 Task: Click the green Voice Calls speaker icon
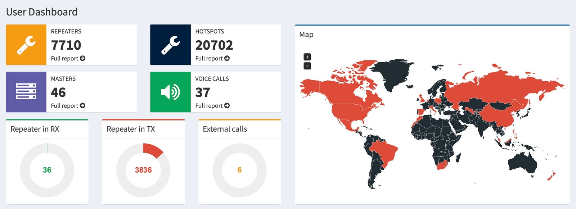tap(170, 92)
